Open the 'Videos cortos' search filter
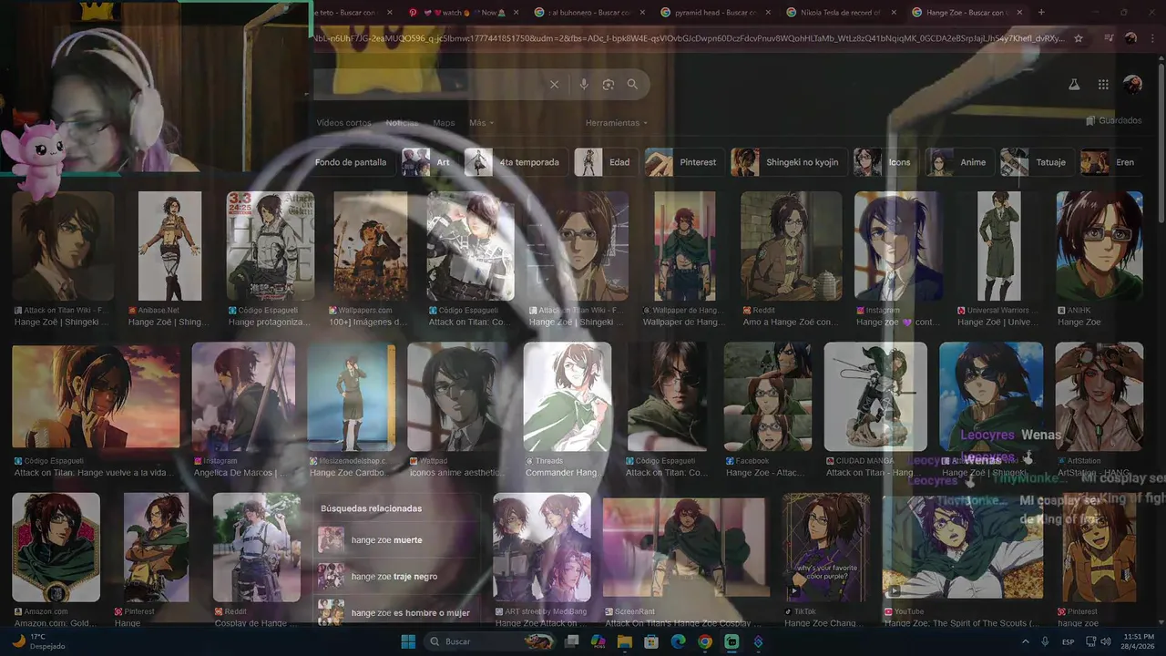This screenshot has height=656, width=1166. 344,123
